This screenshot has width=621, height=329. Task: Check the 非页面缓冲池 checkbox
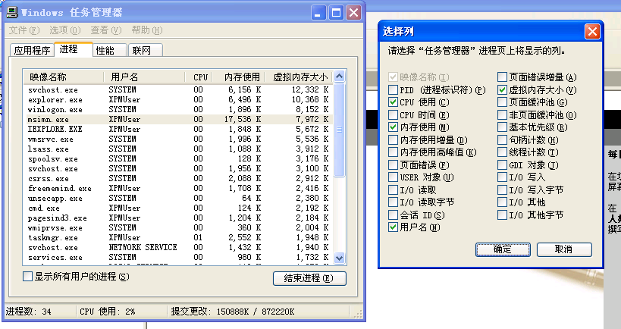coord(502,114)
